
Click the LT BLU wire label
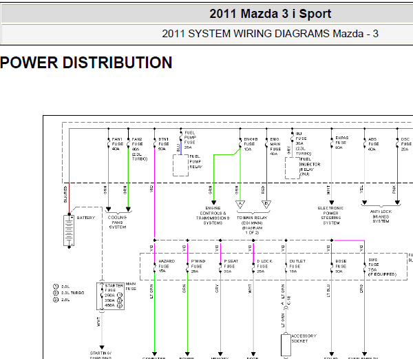click(328, 291)
